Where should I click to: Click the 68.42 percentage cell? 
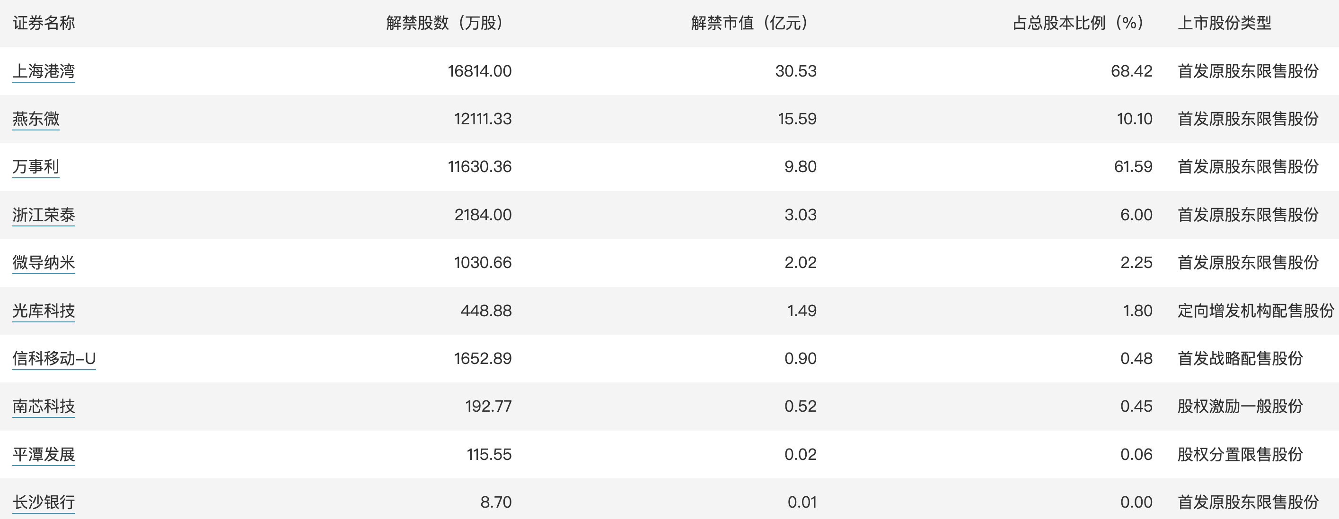pos(1132,71)
